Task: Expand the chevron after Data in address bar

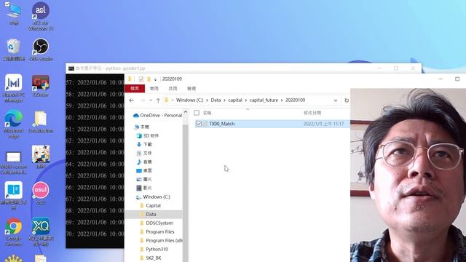Action: click(225, 100)
